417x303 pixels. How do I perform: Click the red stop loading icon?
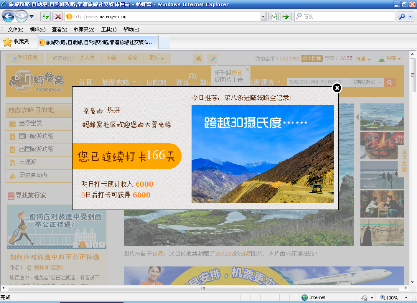click(x=58, y=16)
